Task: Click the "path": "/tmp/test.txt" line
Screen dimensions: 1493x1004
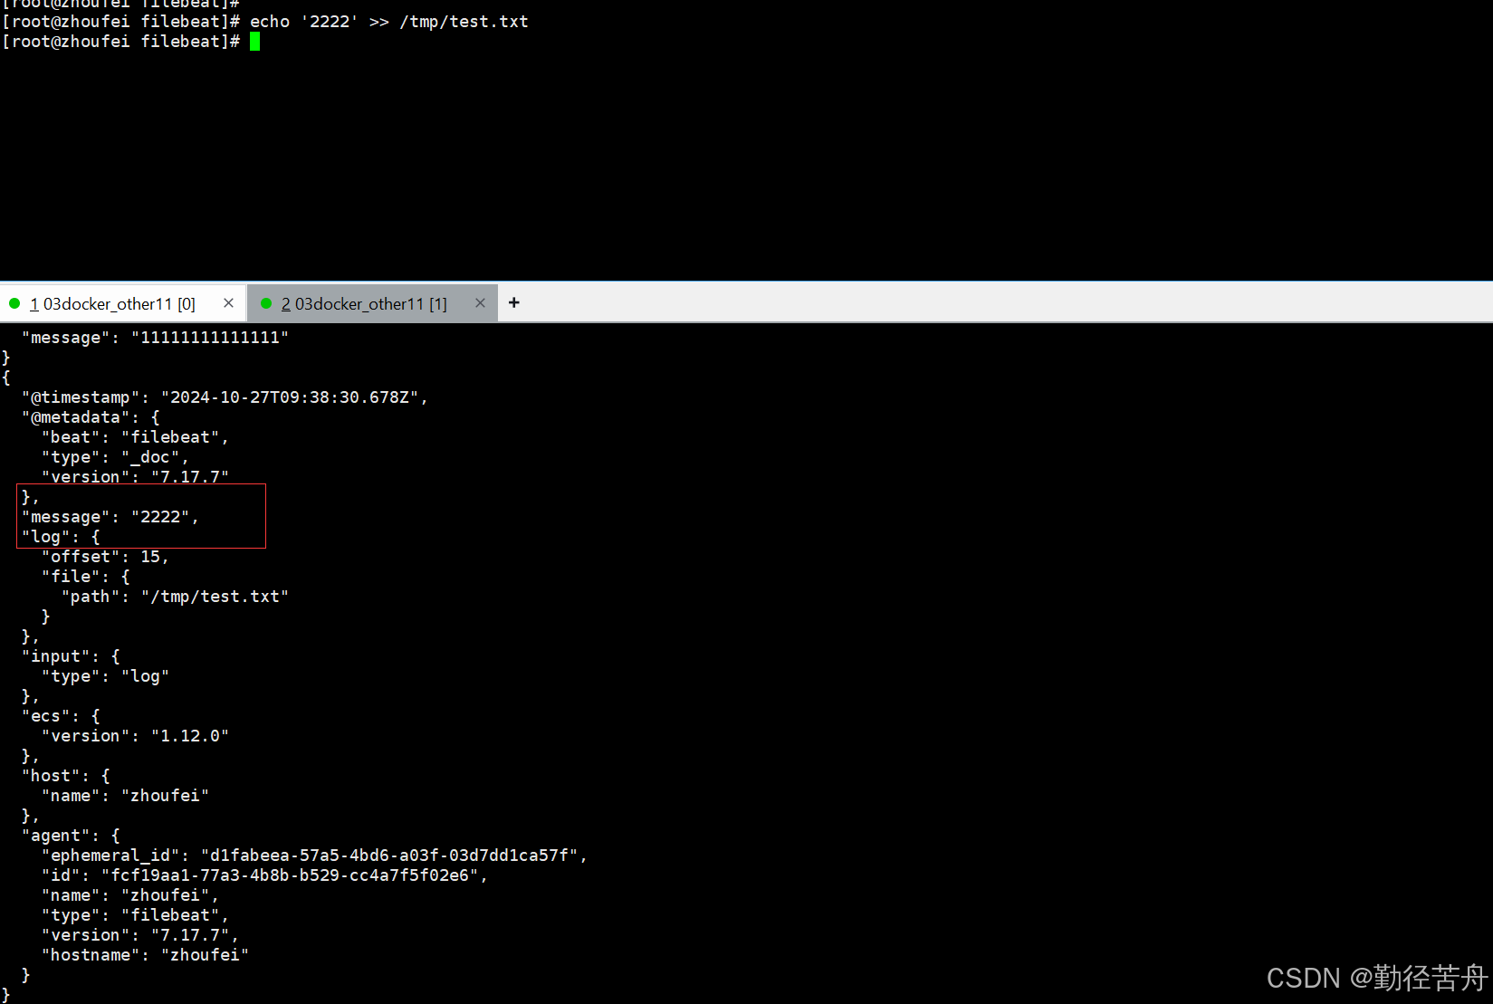Action: [x=175, y=597]
